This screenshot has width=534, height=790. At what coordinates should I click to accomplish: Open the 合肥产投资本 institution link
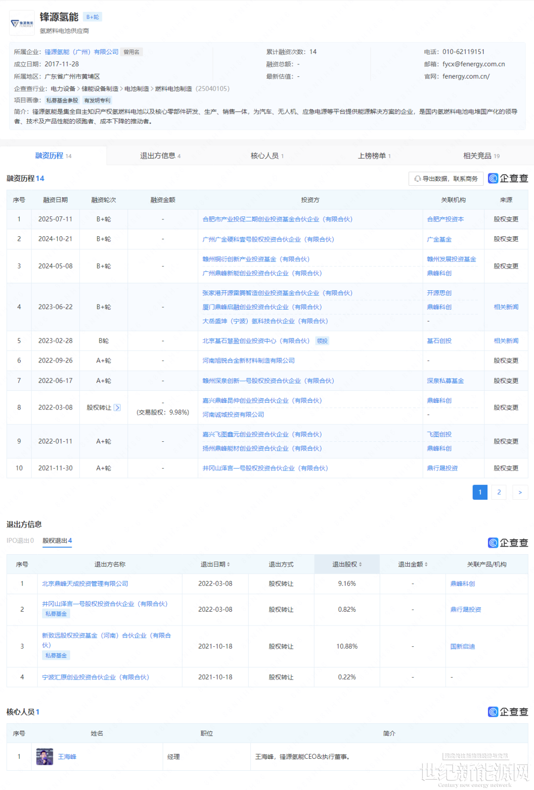pyautogui.click(x=445, y=219)
